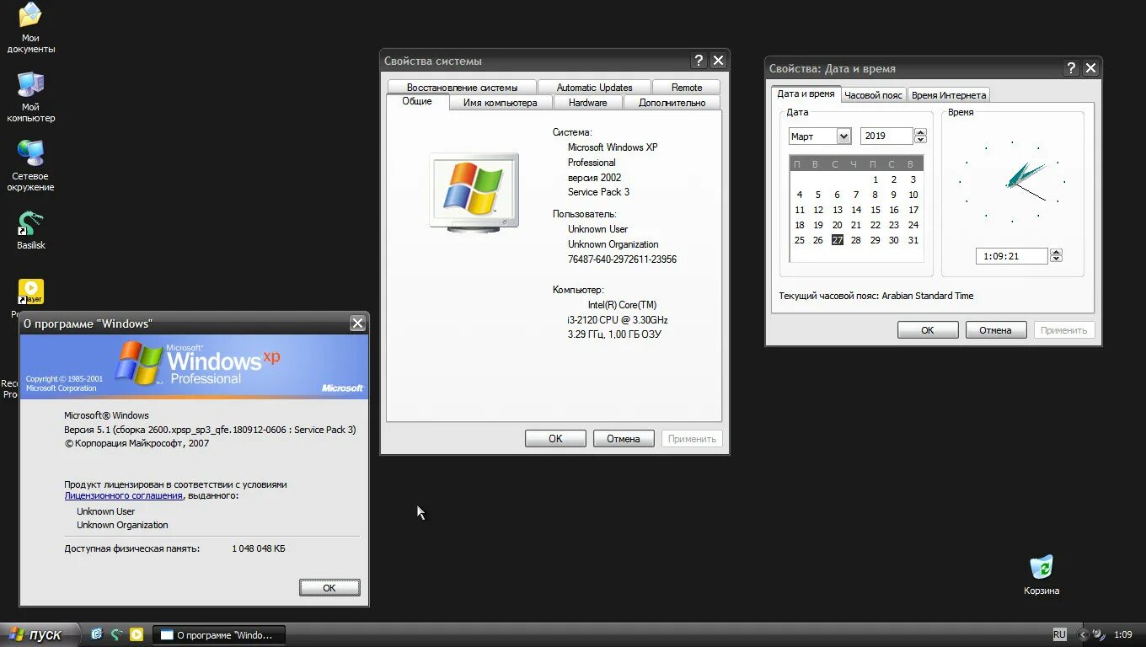The image size is (1146, 647).
Task: Select the Мой компьютер desktop icon
Action: 30,97
